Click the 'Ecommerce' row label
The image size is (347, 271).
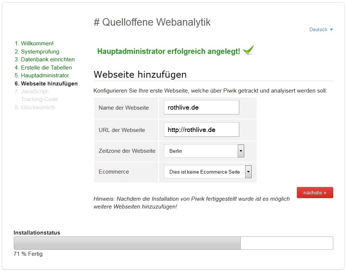click(x=114, y=172)
